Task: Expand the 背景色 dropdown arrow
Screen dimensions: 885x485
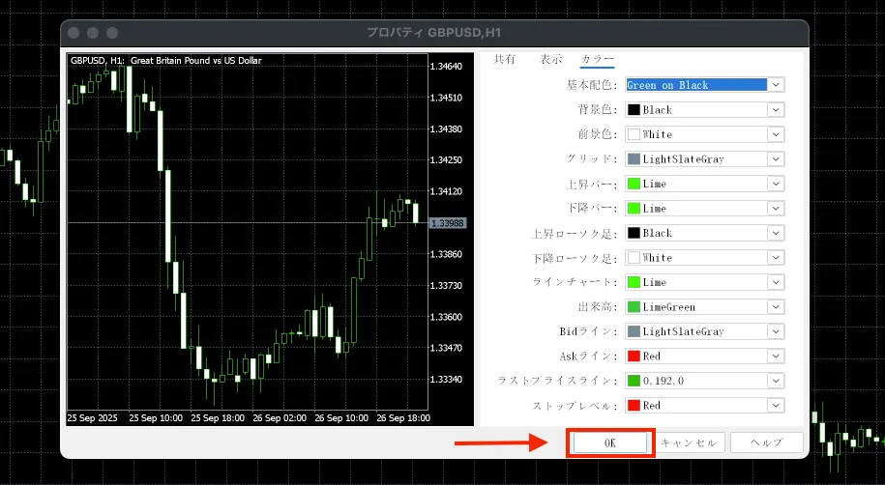Action: tap(775, 110)
